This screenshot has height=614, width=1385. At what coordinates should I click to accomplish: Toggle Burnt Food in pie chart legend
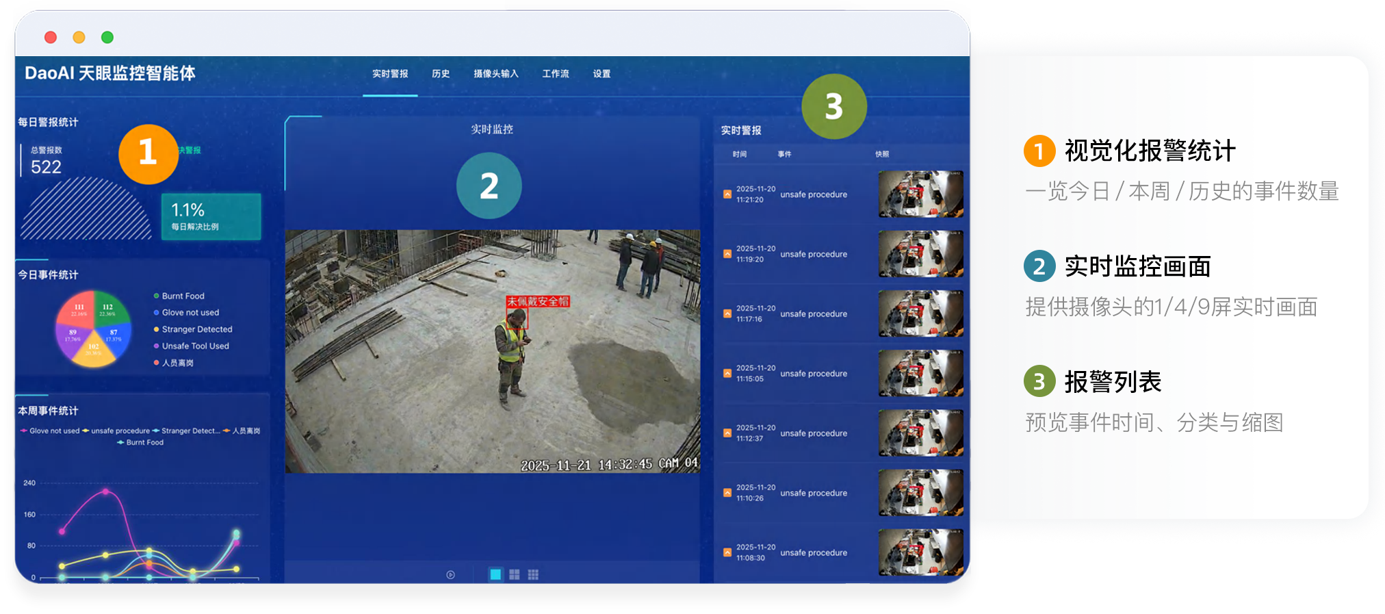tap(182, 296)
